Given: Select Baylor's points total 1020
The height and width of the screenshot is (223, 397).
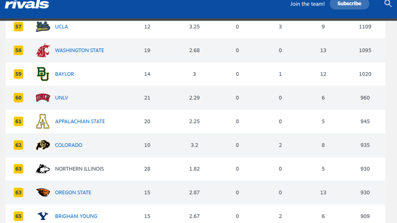Looking at the screenshot, I should coord(365,74).
